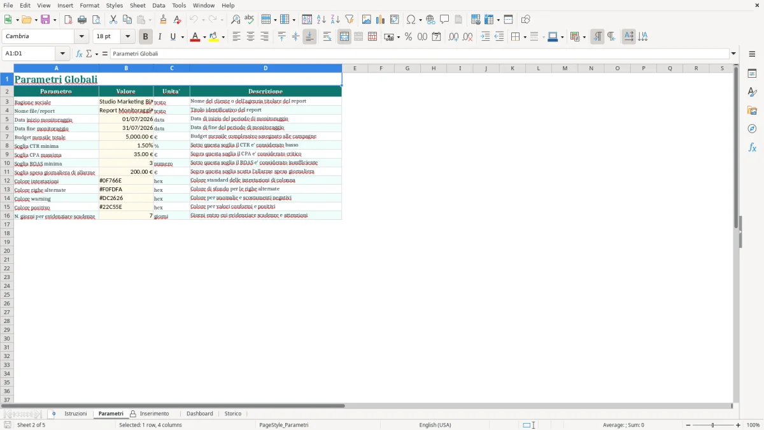
Task: Print the spreadsheet
Action: 82,20
